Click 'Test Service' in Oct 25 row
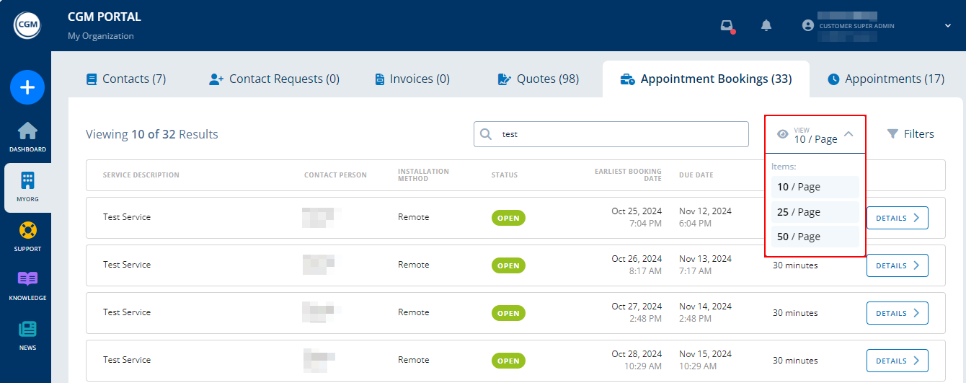This screenshot has width=966, height=383. point(127,217)
